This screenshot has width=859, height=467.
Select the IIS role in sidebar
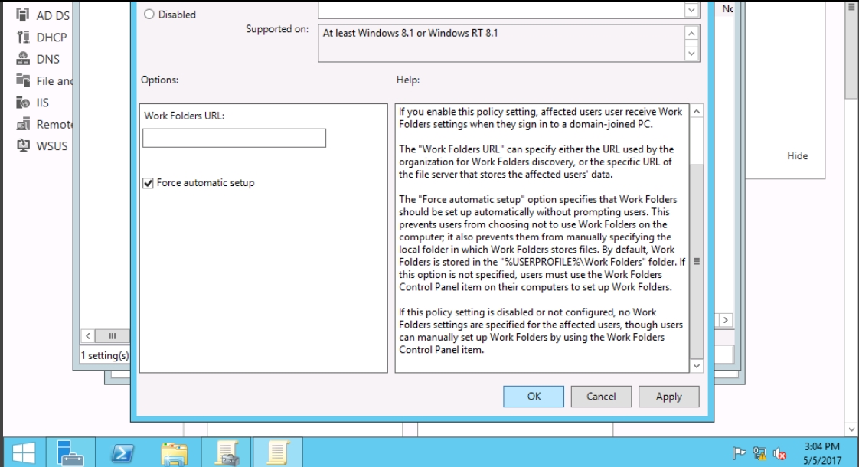(x=43, y=102)
